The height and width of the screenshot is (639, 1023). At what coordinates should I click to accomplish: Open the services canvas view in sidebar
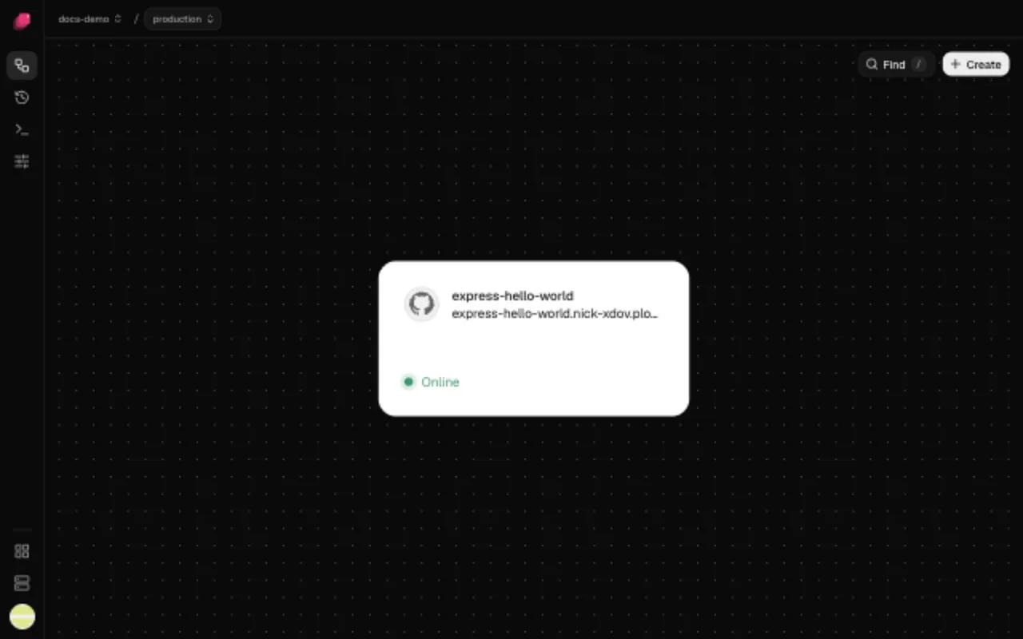(22, 65)
